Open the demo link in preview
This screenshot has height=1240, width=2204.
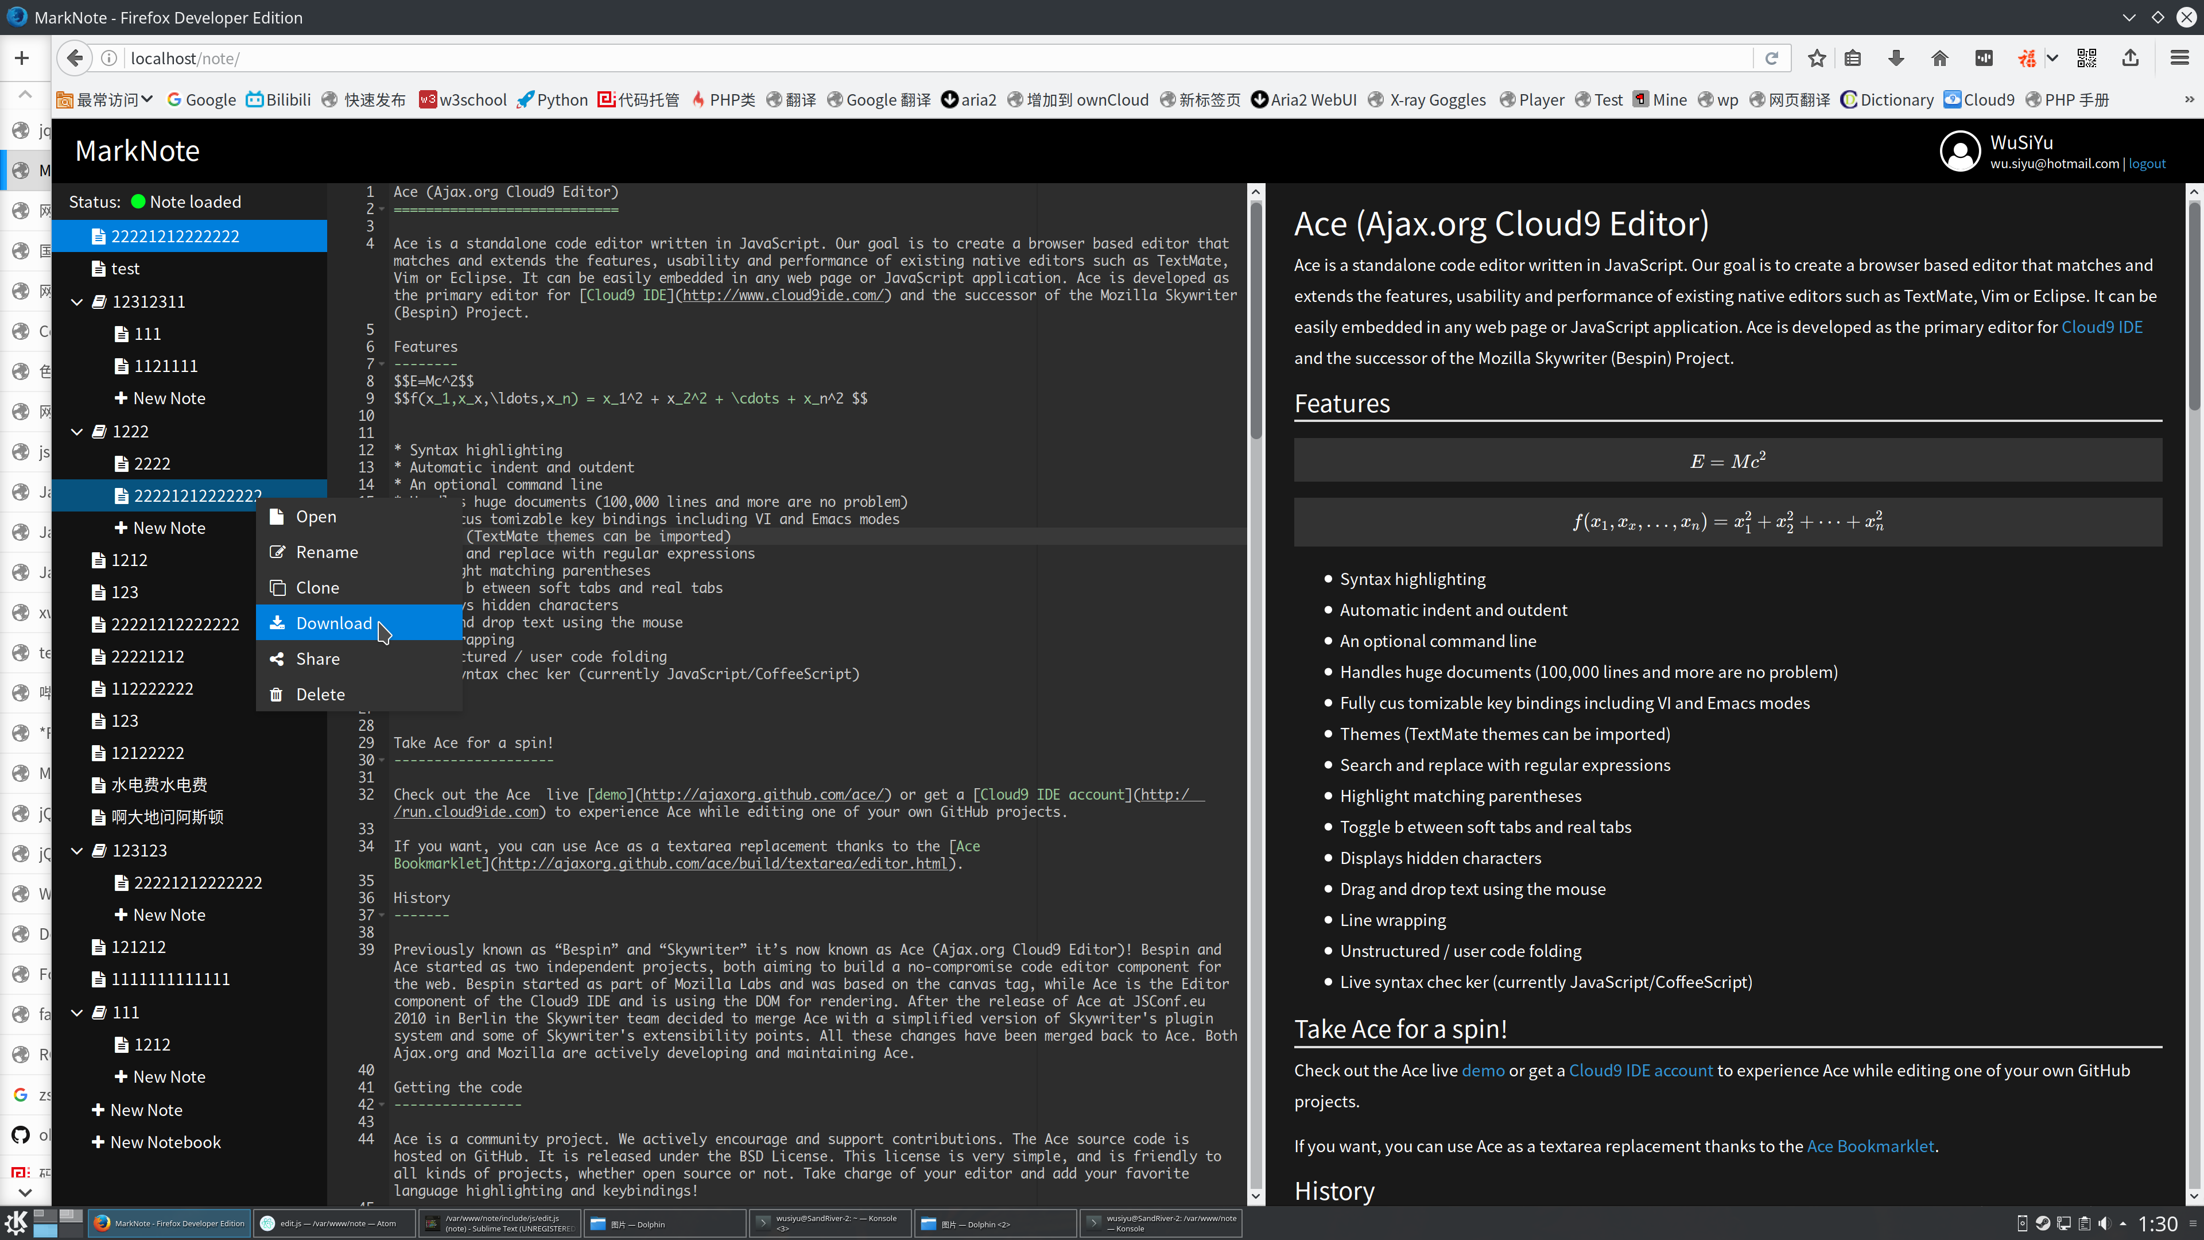(x=1483, y=1071)
